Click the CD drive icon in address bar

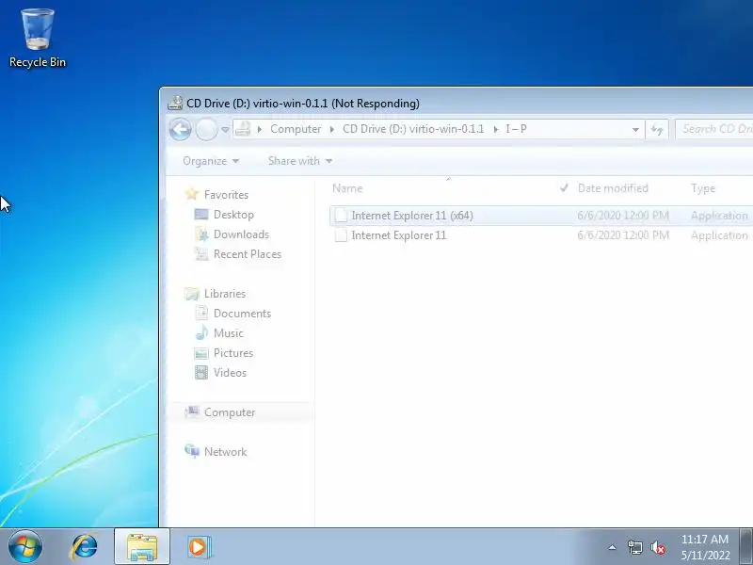[x=243, y=129]
